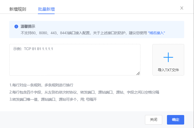
Task: Select the 批量新增 tab
Action: pyautogui.click(x=46, y=9)
